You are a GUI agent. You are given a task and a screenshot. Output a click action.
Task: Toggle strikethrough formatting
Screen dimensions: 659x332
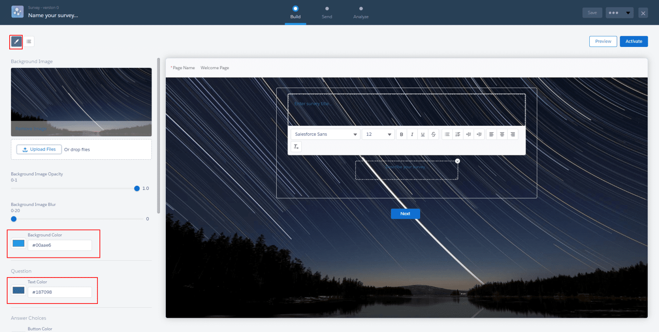coord(434,135)
